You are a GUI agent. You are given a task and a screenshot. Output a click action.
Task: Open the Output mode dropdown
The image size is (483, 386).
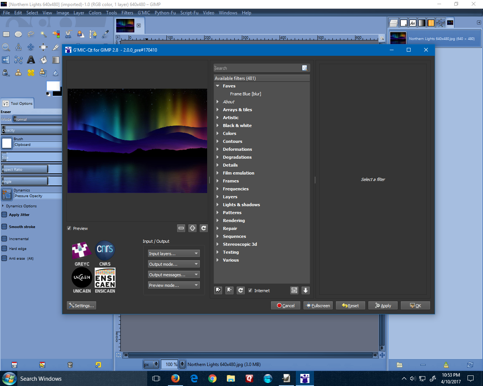pos(174,264)
